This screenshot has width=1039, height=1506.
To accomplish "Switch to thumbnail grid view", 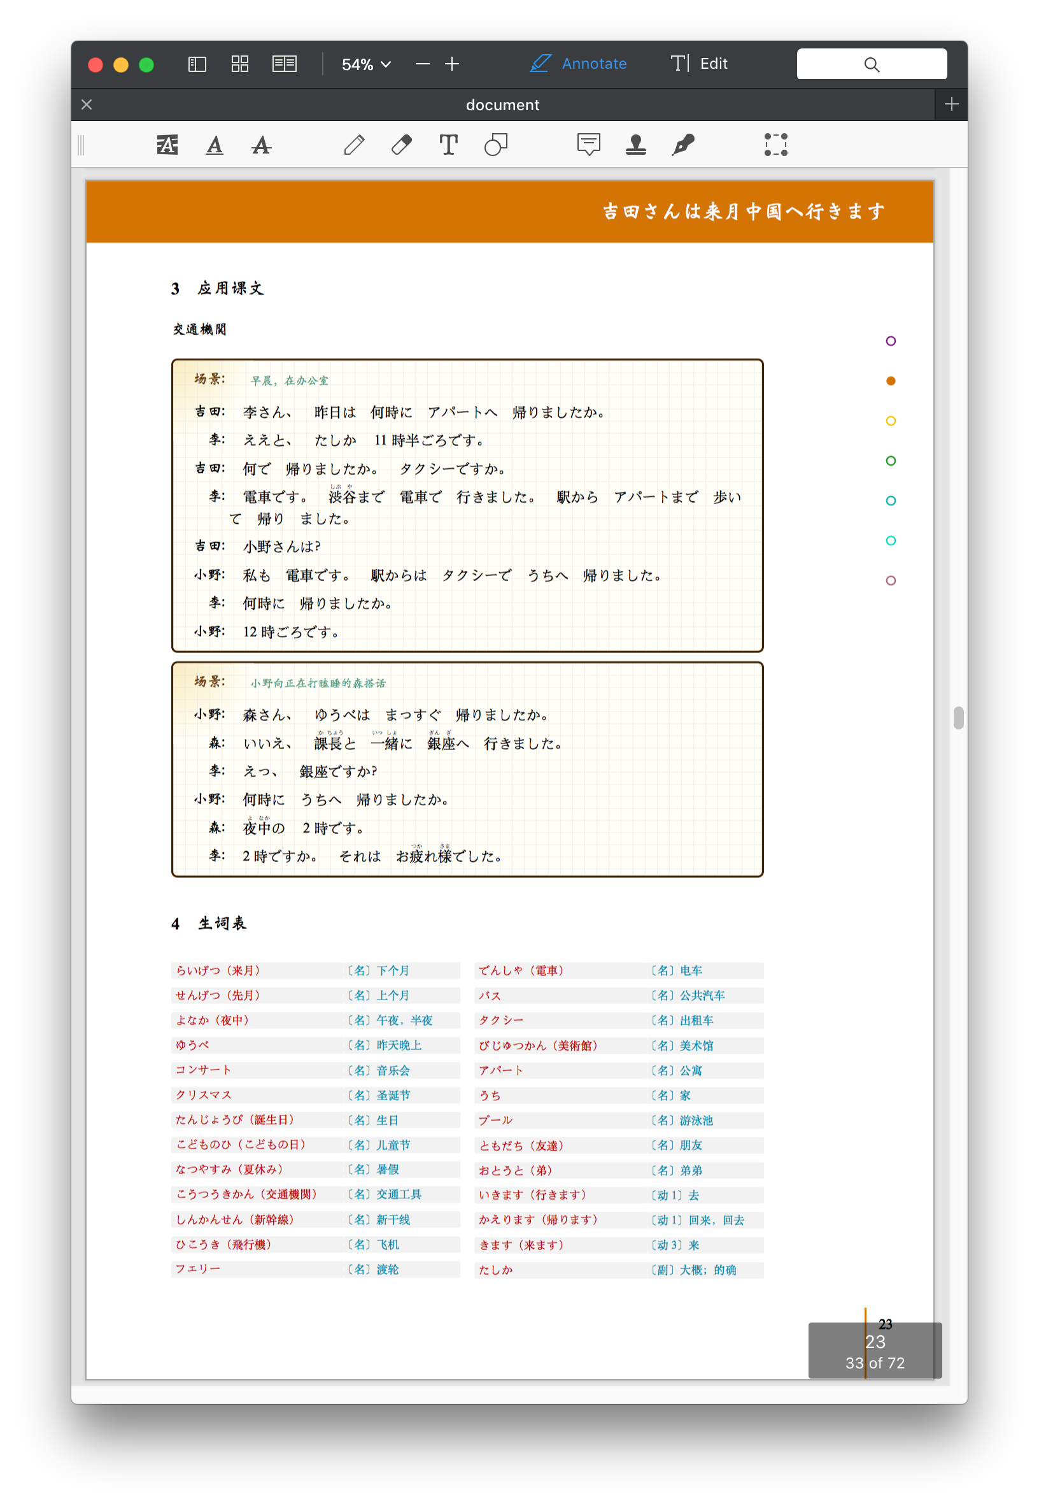I will (239, 64).
